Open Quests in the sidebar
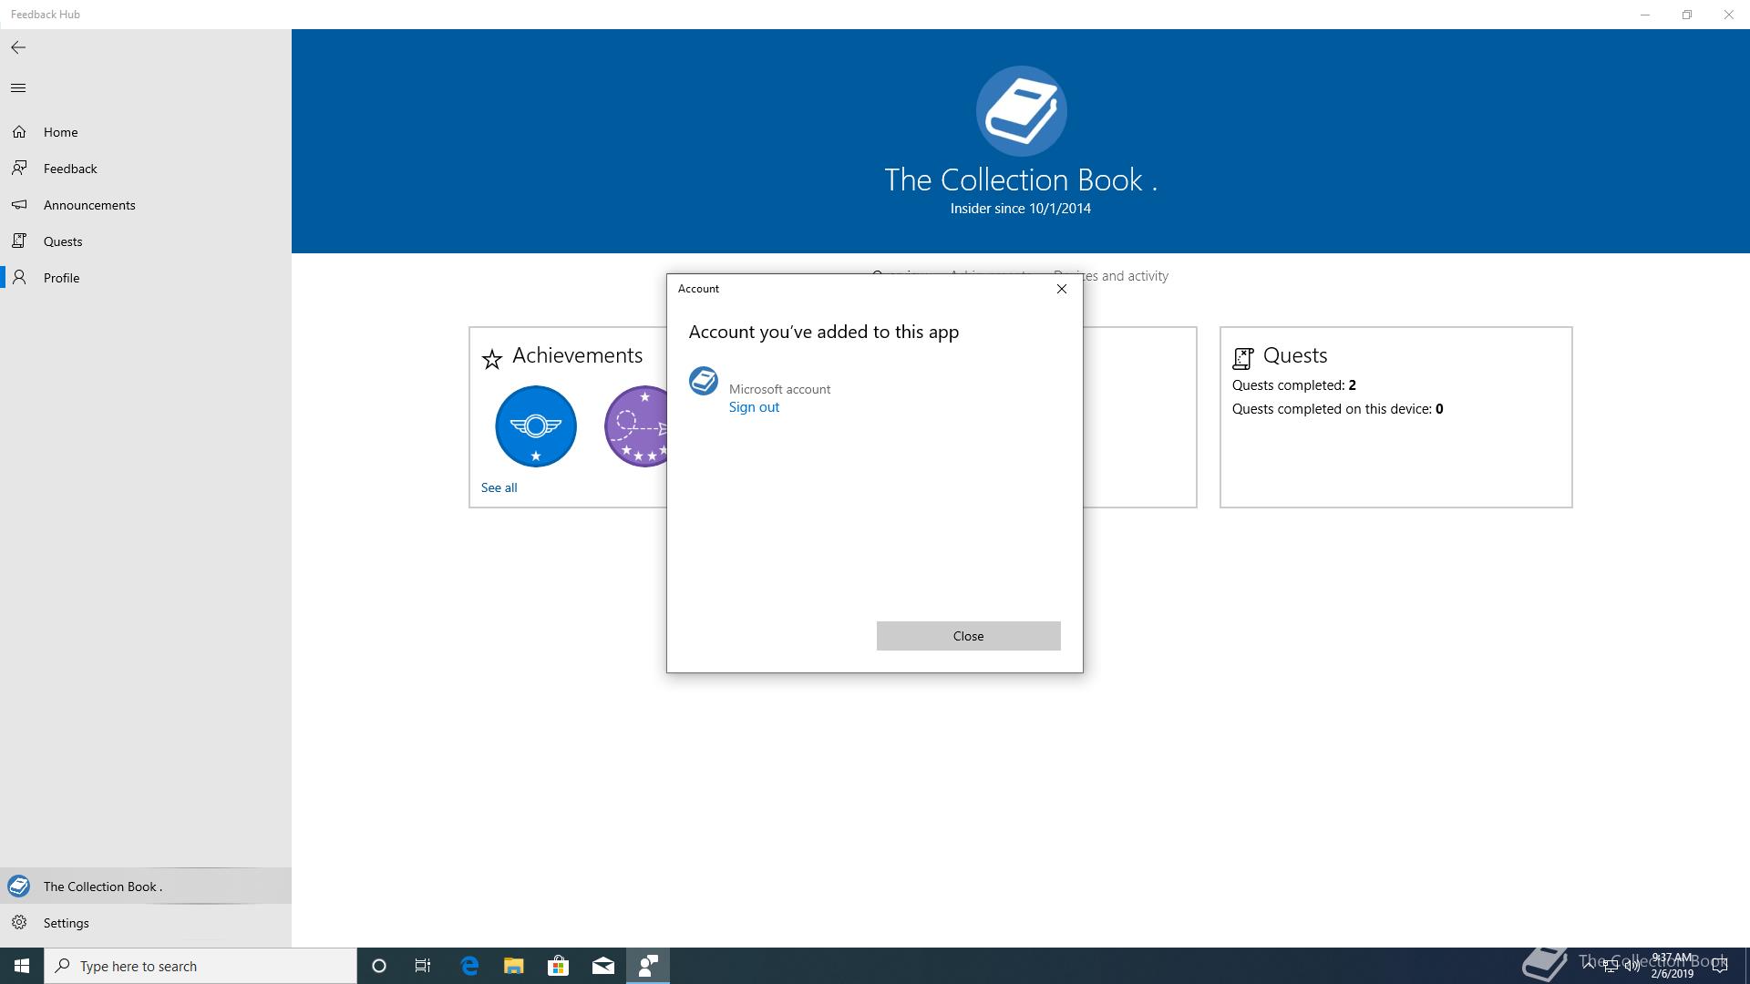Viewport: 1750px width, 984px height. [146, 241]
